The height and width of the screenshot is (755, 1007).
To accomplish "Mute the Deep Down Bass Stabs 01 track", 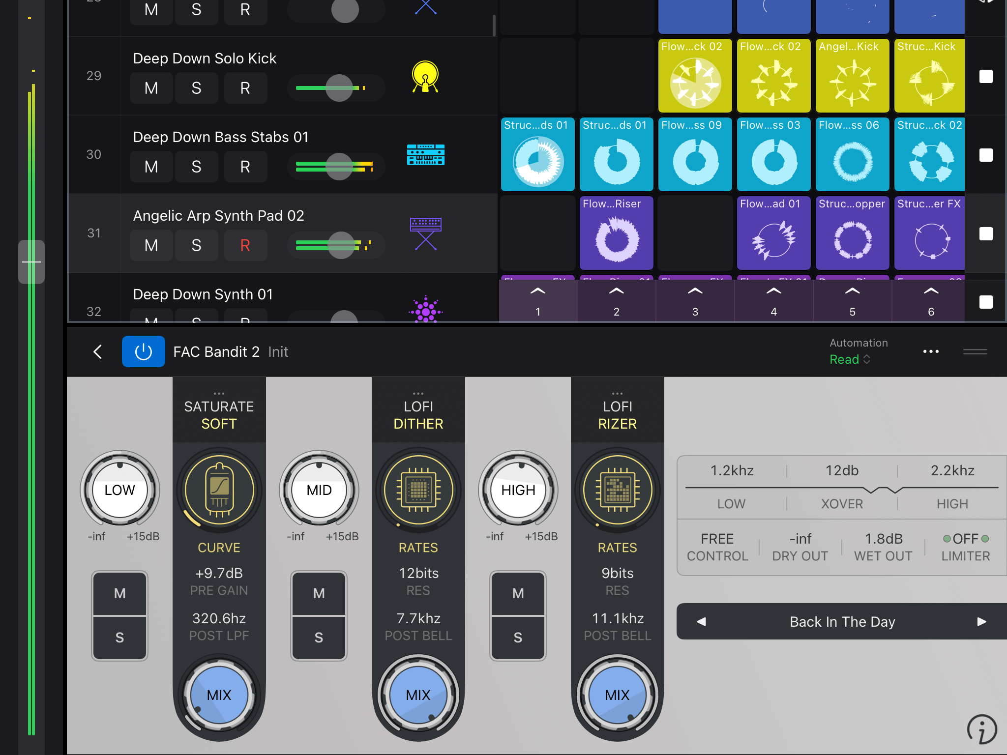I will [x=151, y=167].
